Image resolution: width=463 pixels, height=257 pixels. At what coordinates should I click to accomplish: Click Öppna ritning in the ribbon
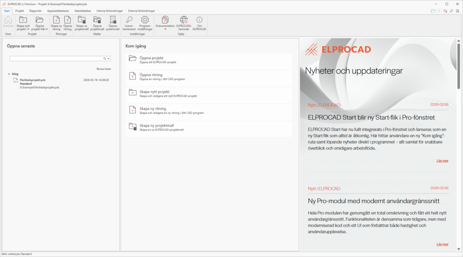(x=67, y=23)
